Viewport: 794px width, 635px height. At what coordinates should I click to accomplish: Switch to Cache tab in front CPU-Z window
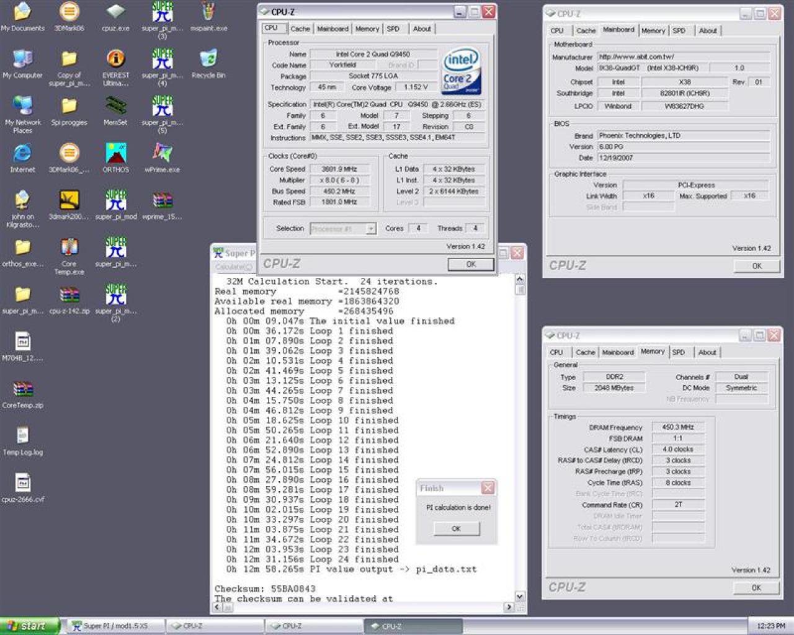point(300,29)
